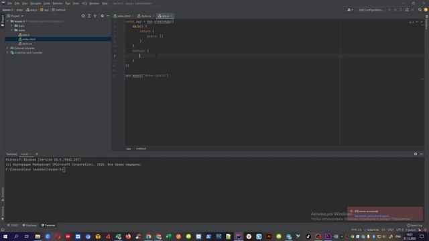Open the Project view dropdown
429x241 pixels.
[15, 16]
